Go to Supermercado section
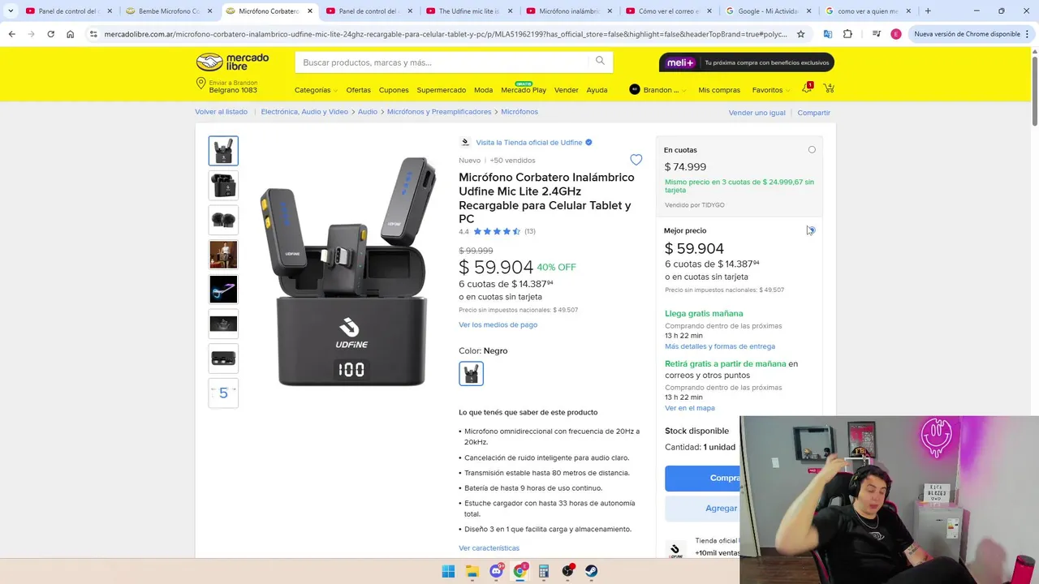The width and height of the screenshot is (1039, 584). point(441,90)
